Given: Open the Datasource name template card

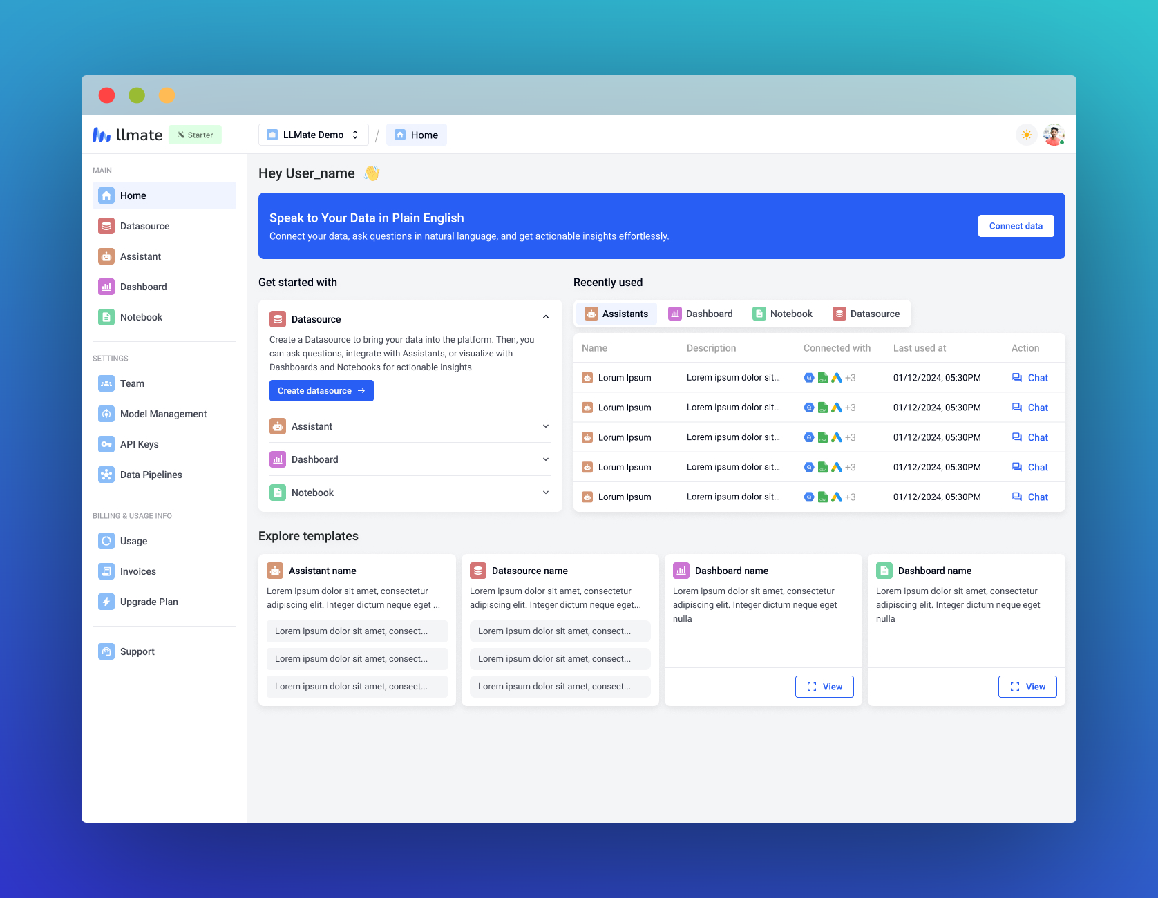Looking at the screenshot, I should pos(529,571).
